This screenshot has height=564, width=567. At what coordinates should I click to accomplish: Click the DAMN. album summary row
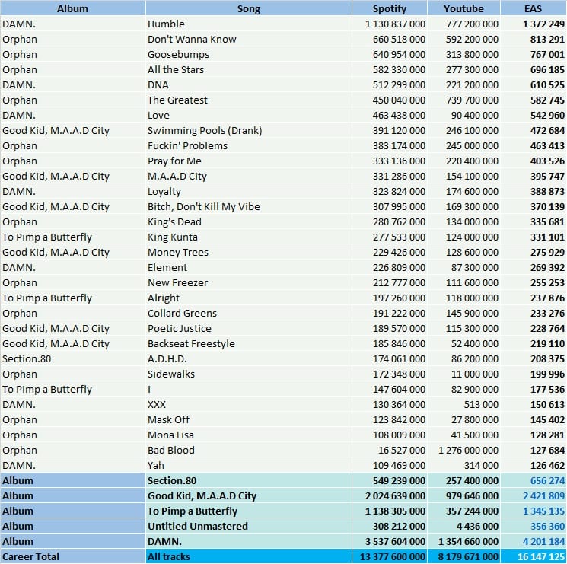283,541
